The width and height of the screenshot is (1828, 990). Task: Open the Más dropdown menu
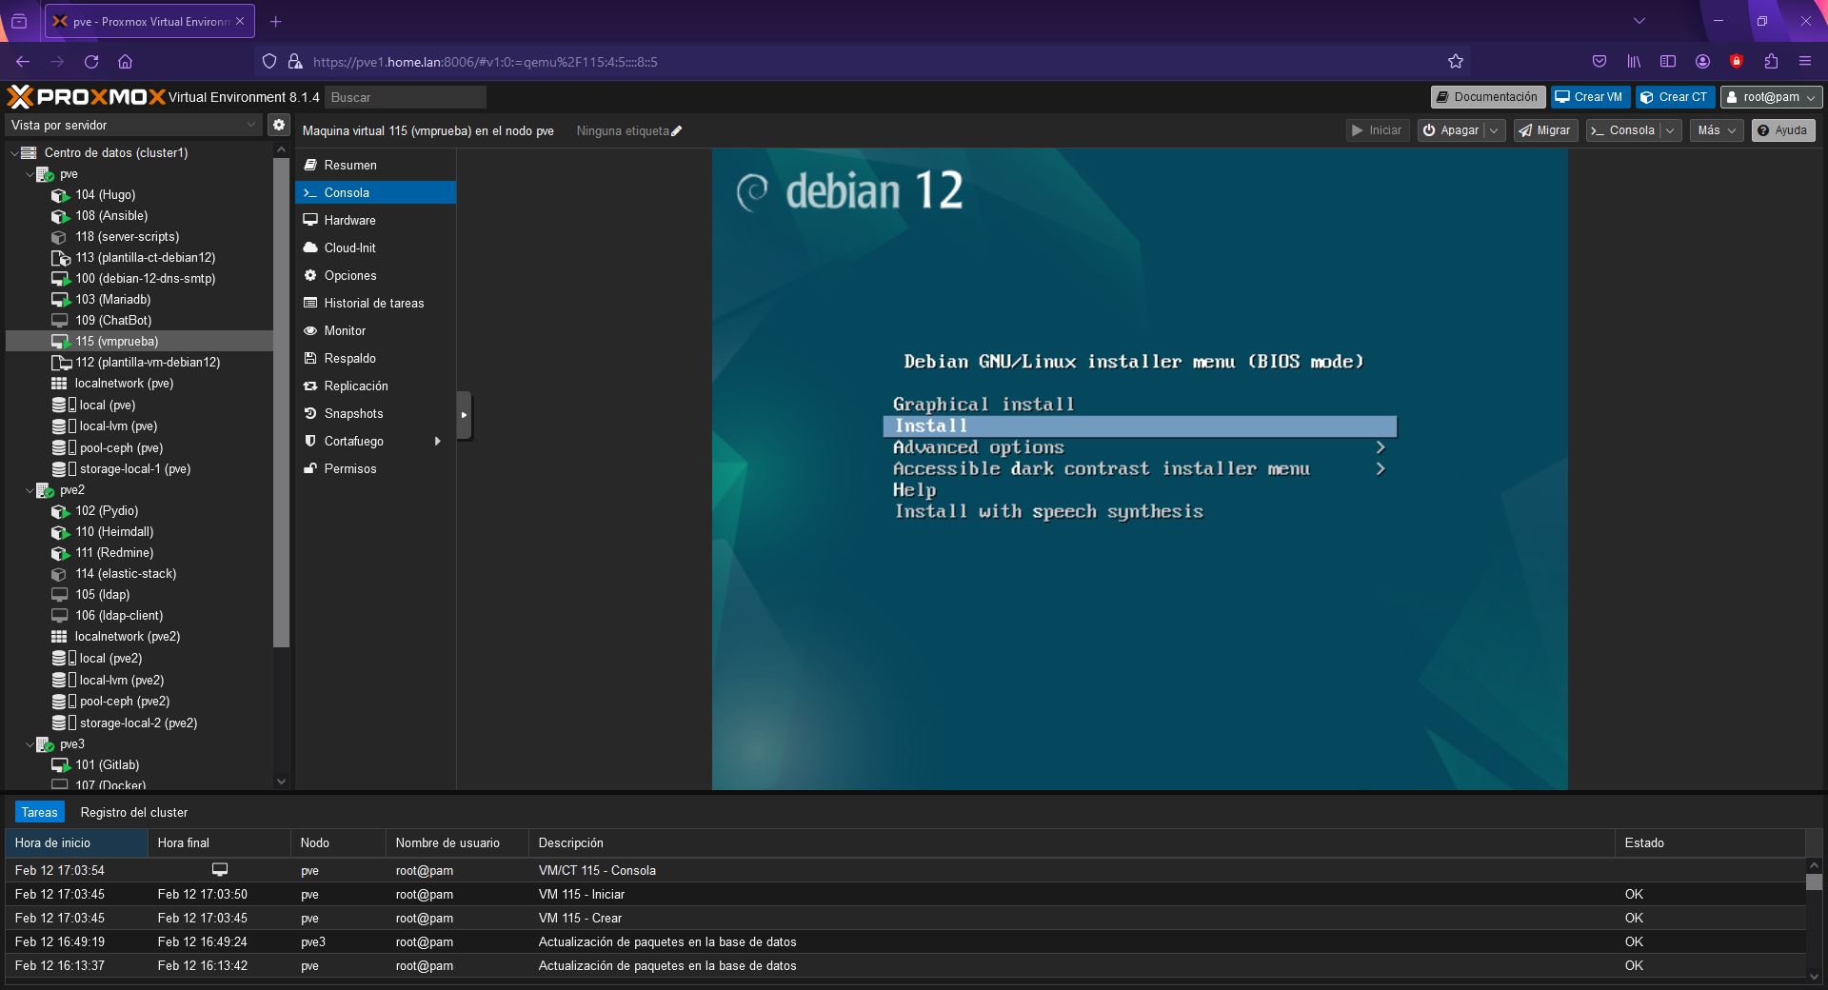click(1717, 130)
